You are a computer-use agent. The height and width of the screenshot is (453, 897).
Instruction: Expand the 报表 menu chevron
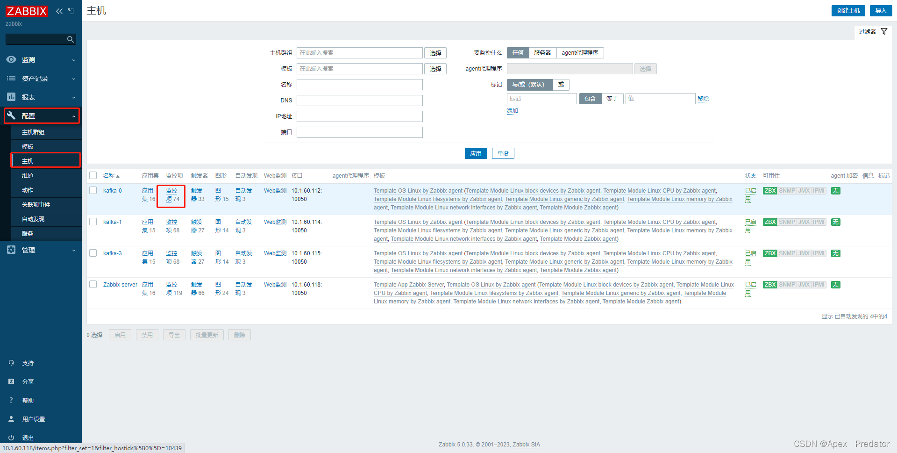tap(73, 98)
